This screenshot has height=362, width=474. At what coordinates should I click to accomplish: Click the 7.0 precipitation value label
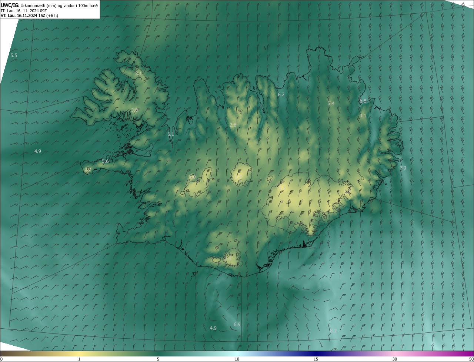point(403,168)
